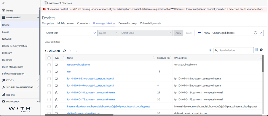Click the Home house icon
Screen dimensions: 268x116
pos(4,10)
